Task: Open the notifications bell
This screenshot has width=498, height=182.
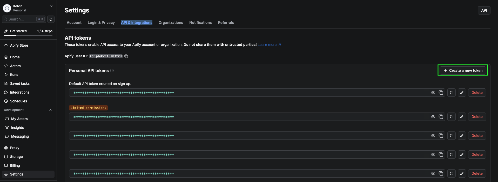Action: click(x=51, y=19)
